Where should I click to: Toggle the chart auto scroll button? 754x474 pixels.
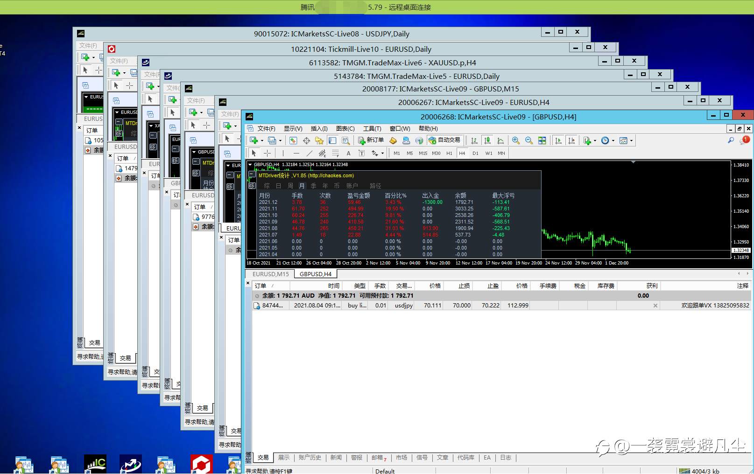click(558, 140)
